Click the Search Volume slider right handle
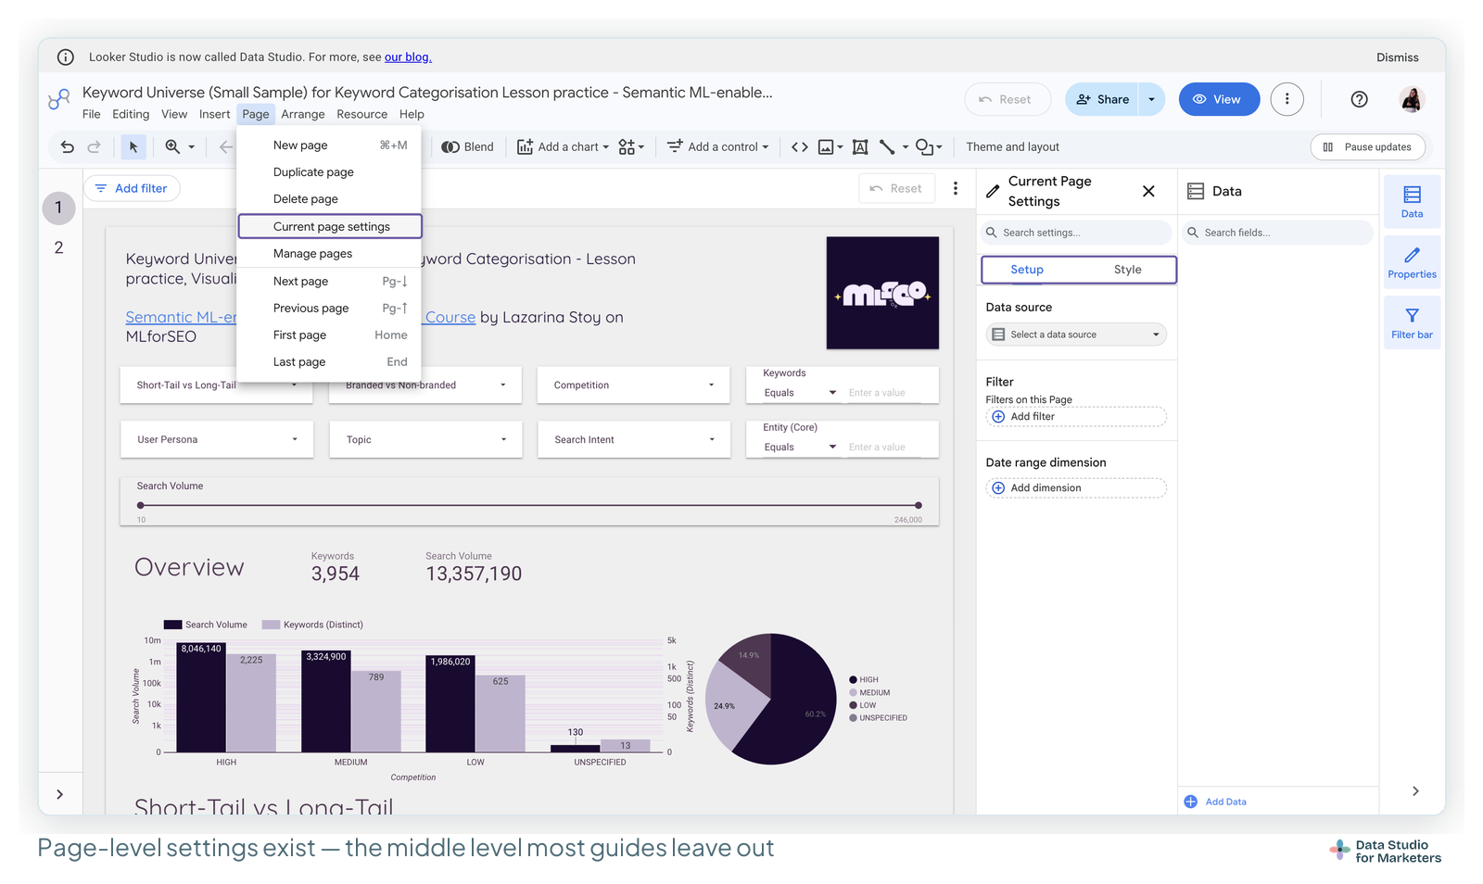Viewport: 1483px width, 884px height. pyautogui.click(x=918, y=505)
